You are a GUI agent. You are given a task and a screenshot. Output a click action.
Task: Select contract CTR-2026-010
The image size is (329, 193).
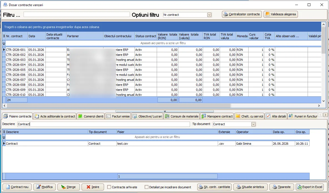pos(16,95)
